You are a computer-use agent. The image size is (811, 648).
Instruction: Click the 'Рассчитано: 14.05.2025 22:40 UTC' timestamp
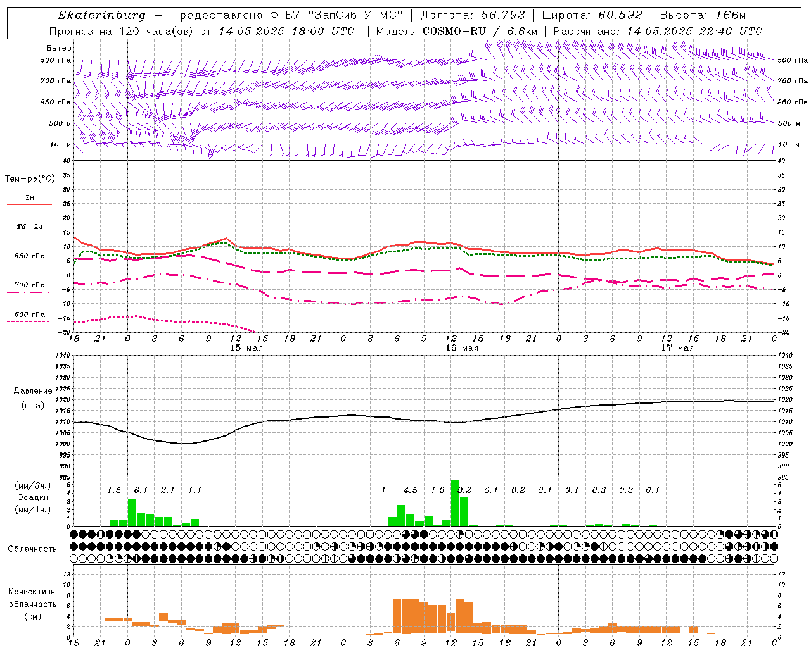658,31
